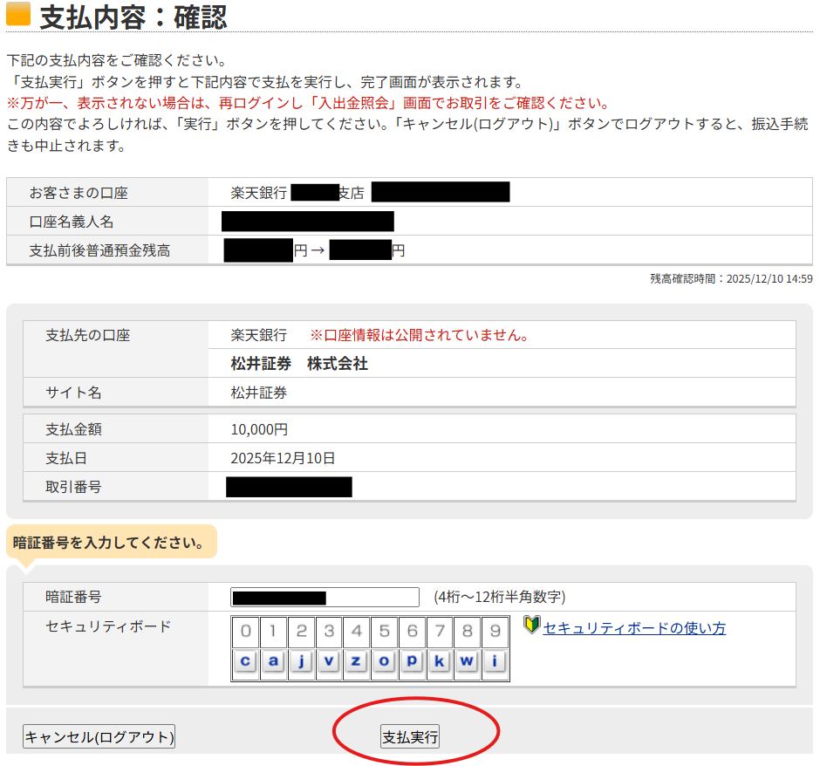Click digit 5 cell on security board
Image resolution: width=820 pixels, height=766 pixels.
point(385,632)
